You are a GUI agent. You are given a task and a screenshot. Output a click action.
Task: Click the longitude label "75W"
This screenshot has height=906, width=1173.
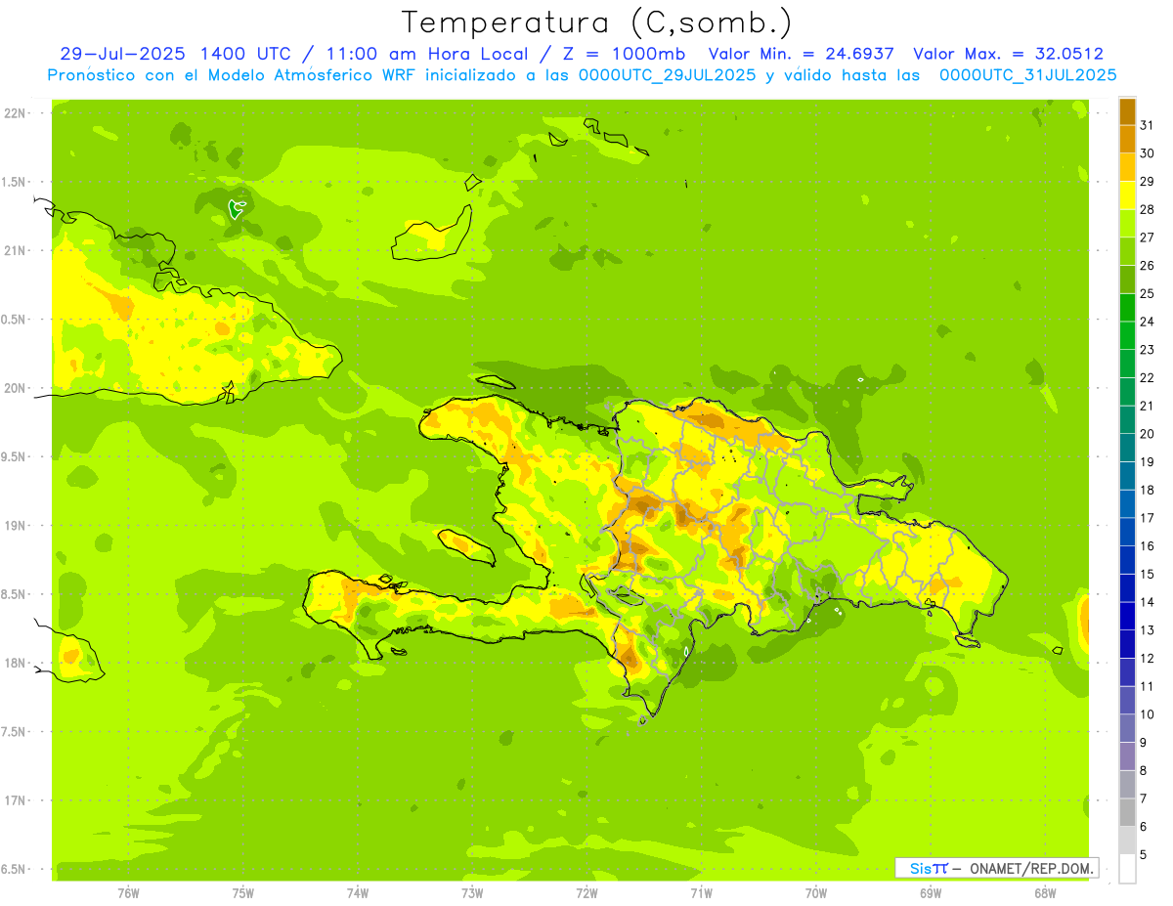tap(242, 893)
